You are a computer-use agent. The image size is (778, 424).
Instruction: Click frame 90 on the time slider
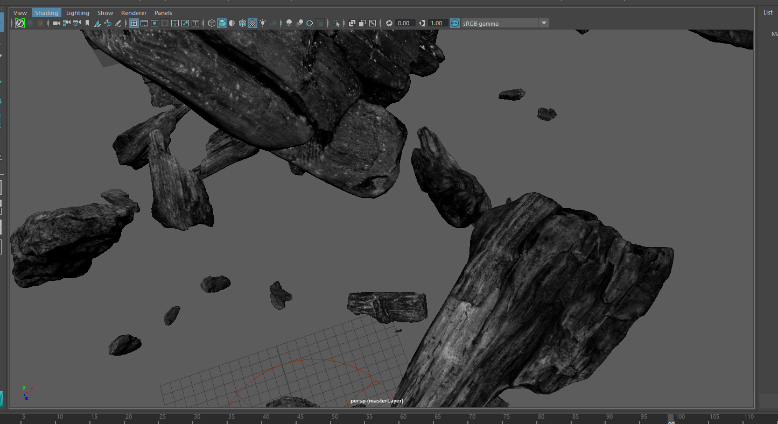[609, 416]
